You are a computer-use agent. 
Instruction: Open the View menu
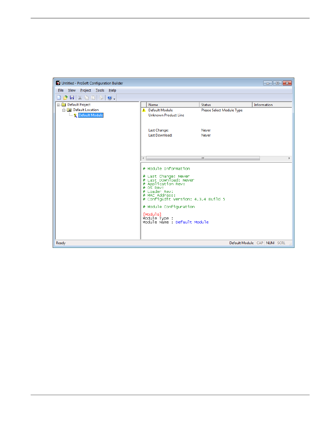point(72,90)
